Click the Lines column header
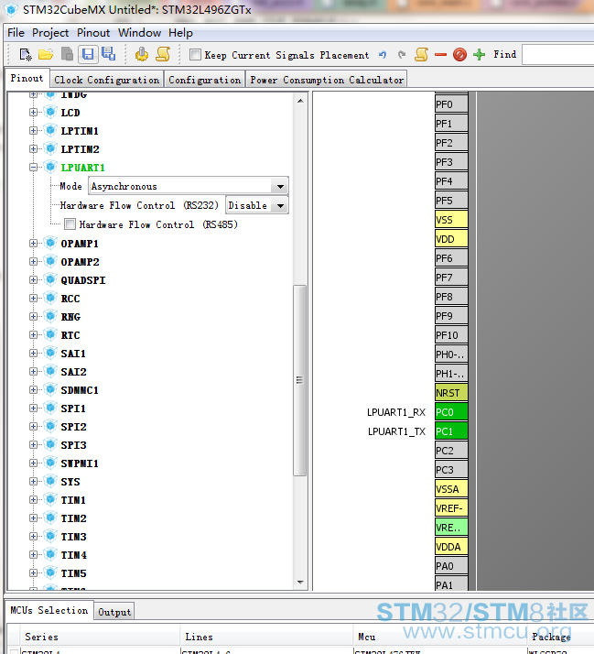Image resolution: width=594 pixels, height=654 pixels. (266, 637)
